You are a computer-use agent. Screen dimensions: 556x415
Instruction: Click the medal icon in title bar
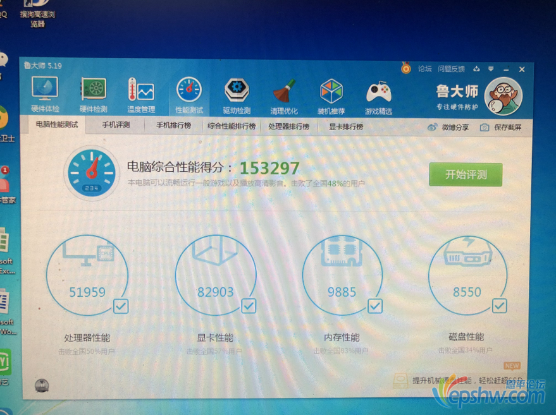[406, 68]
